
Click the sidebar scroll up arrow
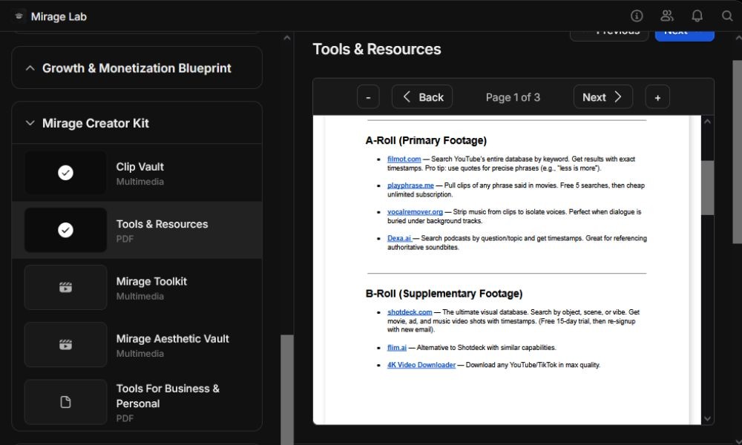[286, 38]
